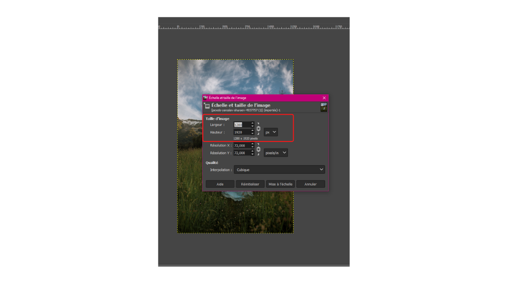The width and height of the screenshot is (508, 284).
Task: Toggle the width/height aspect ratio chain link
Action: click(x=258, y=129)
